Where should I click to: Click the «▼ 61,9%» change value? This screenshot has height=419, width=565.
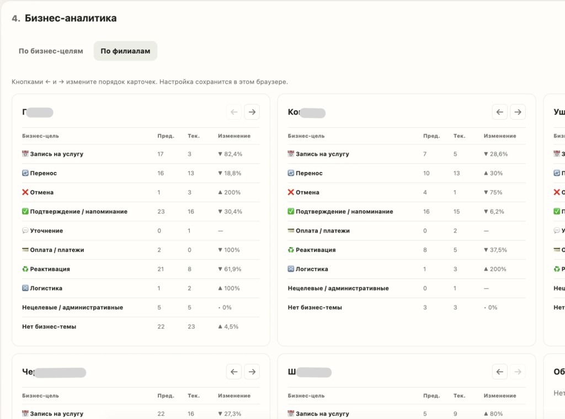[230, 269]
